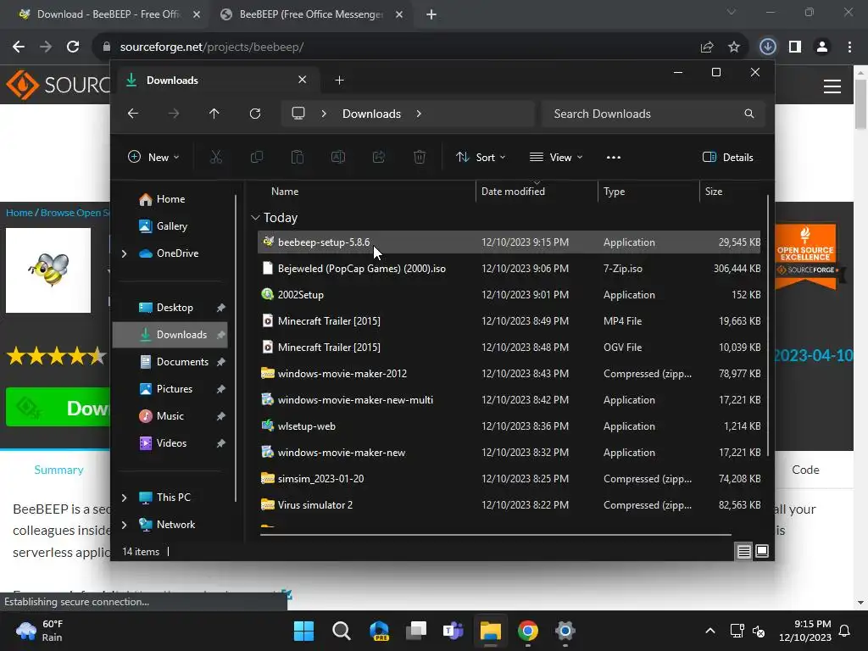Image resolution: width=868 pixels, height=651 pixels.
Task: Switch to Download - BeeBEEP Chrome tab
Action: pos(108,14)
